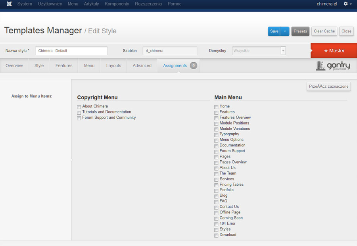Open the System menu
Image resolution: width=357 pixels, height=246 pixels.
[x=25, y=4]
